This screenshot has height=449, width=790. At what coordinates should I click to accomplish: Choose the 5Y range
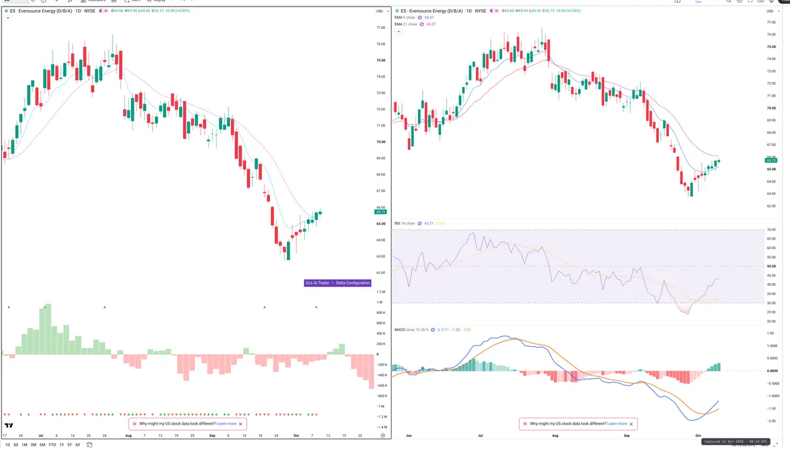[x=70, y=445]
